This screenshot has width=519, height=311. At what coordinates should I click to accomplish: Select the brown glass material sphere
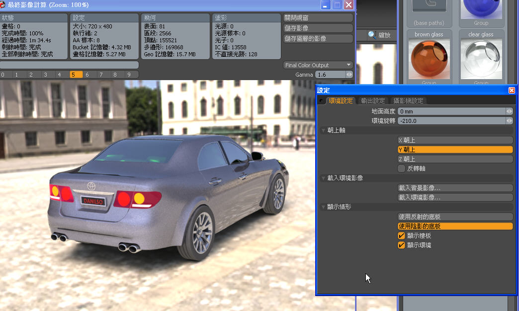coord(429,59)
